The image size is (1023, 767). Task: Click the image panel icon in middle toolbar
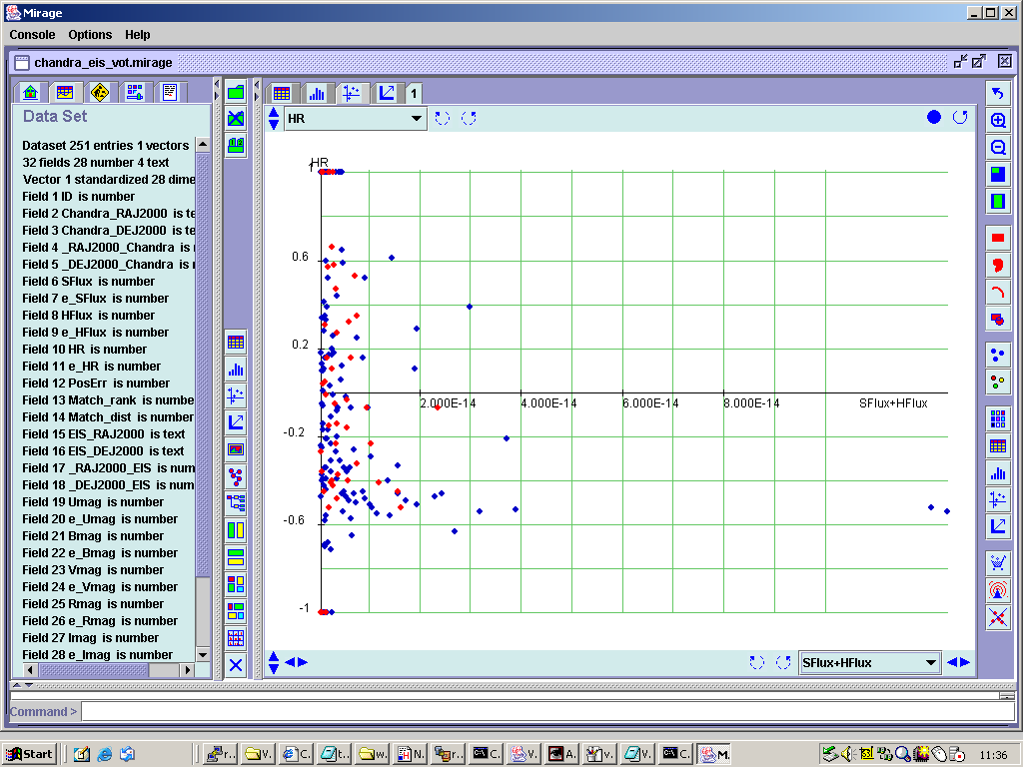pos(236,448)
